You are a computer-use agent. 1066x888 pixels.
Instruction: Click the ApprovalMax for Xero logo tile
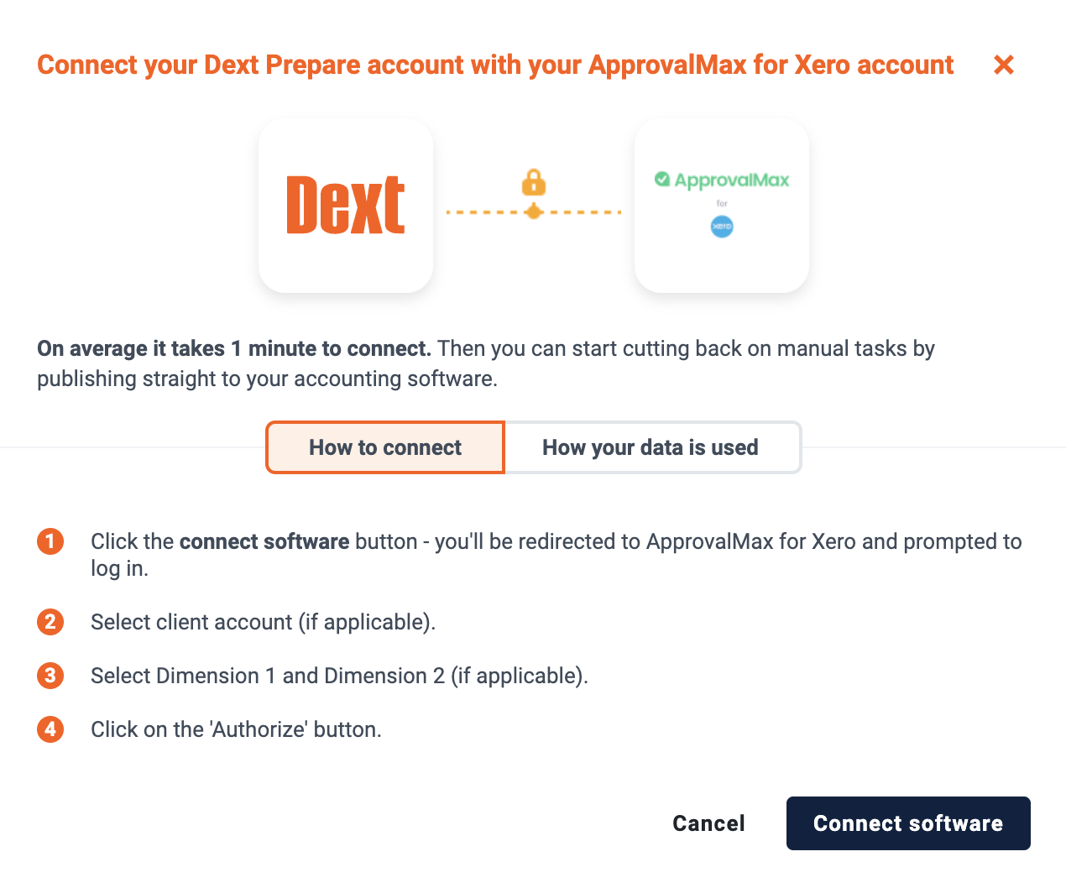722,205
